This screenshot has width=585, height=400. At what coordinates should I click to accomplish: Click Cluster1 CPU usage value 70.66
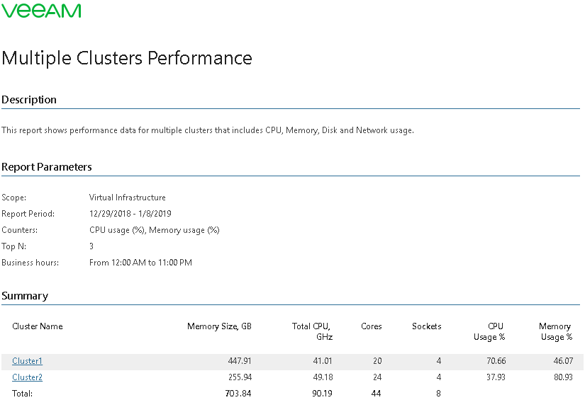(496, 361)
